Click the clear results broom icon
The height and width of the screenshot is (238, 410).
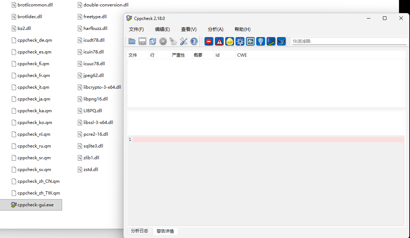coord(173,41)
